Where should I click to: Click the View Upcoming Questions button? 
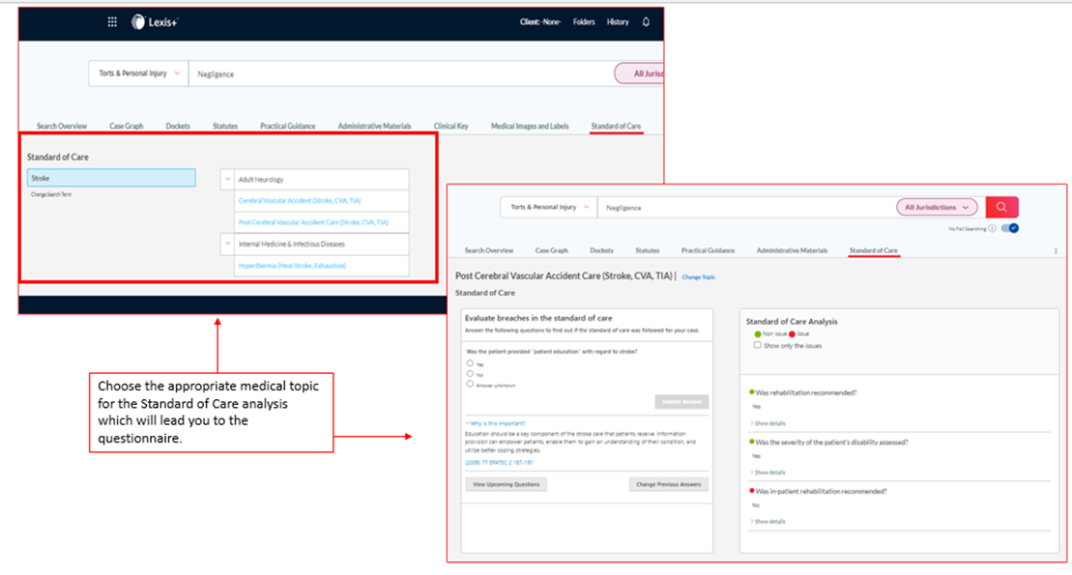coord(506,484)
